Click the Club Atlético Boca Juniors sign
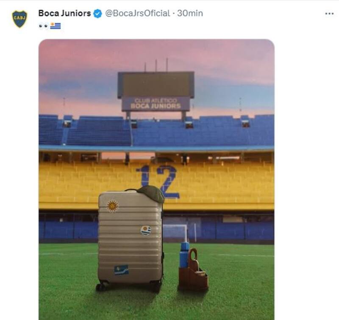Image resolution: width=339 pixels, height=320 pixels. 156,104
